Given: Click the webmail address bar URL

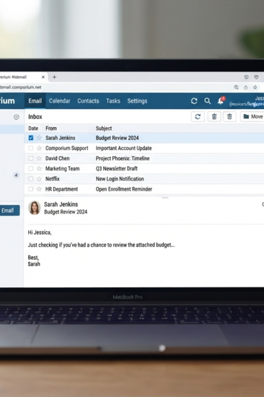Looking at the screenshot, I should click(21, 87).
